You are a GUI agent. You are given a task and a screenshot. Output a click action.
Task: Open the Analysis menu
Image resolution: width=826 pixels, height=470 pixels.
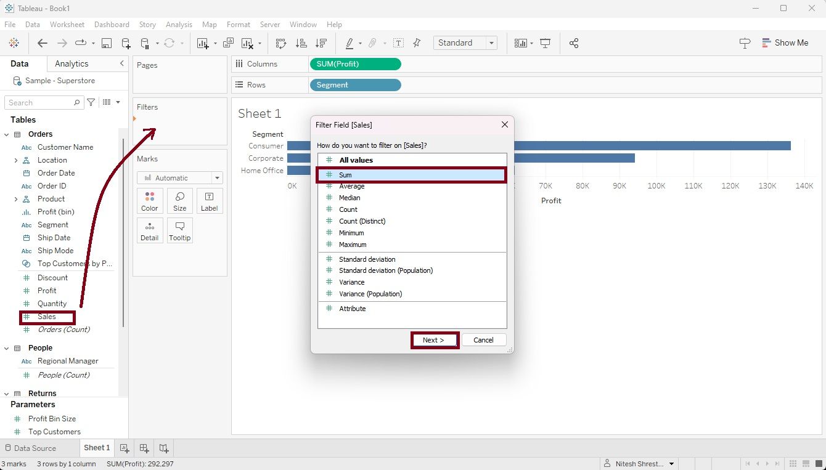pyautogui.click(x=179, y=25)
